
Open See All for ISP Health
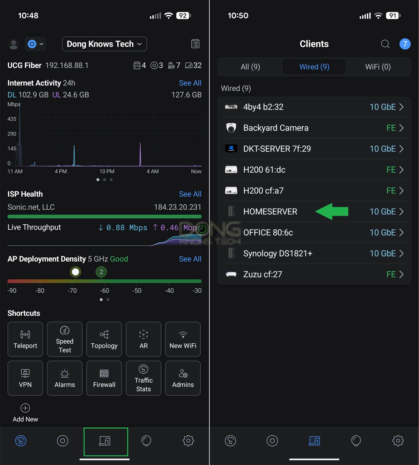[190, 194]
